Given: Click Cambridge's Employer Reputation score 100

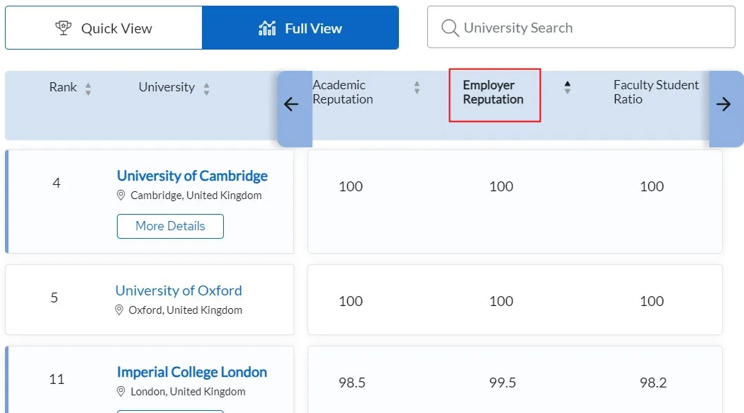Looking at the screenshot, I should [x=501, y=186].
